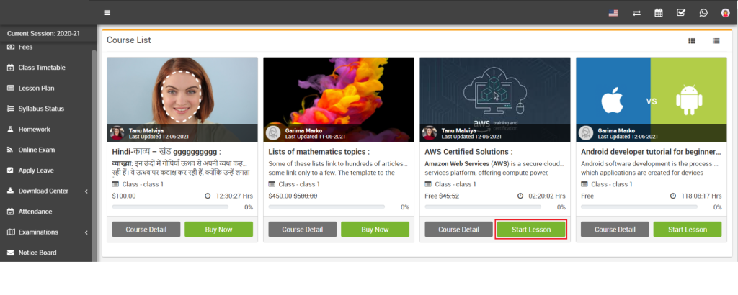Switch to list view of courses

[716, 41]
